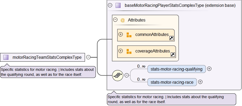Collapse the baseMotorRacingPlayerStatsComplexType extension base
Viewport: 242px width, 106px height.
click(x=110, y=5)
